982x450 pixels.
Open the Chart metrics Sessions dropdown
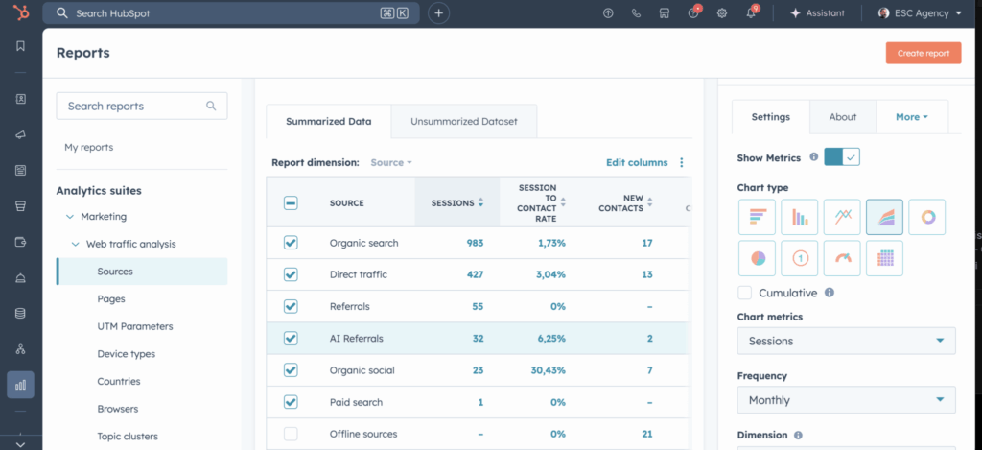coord(846,341)
